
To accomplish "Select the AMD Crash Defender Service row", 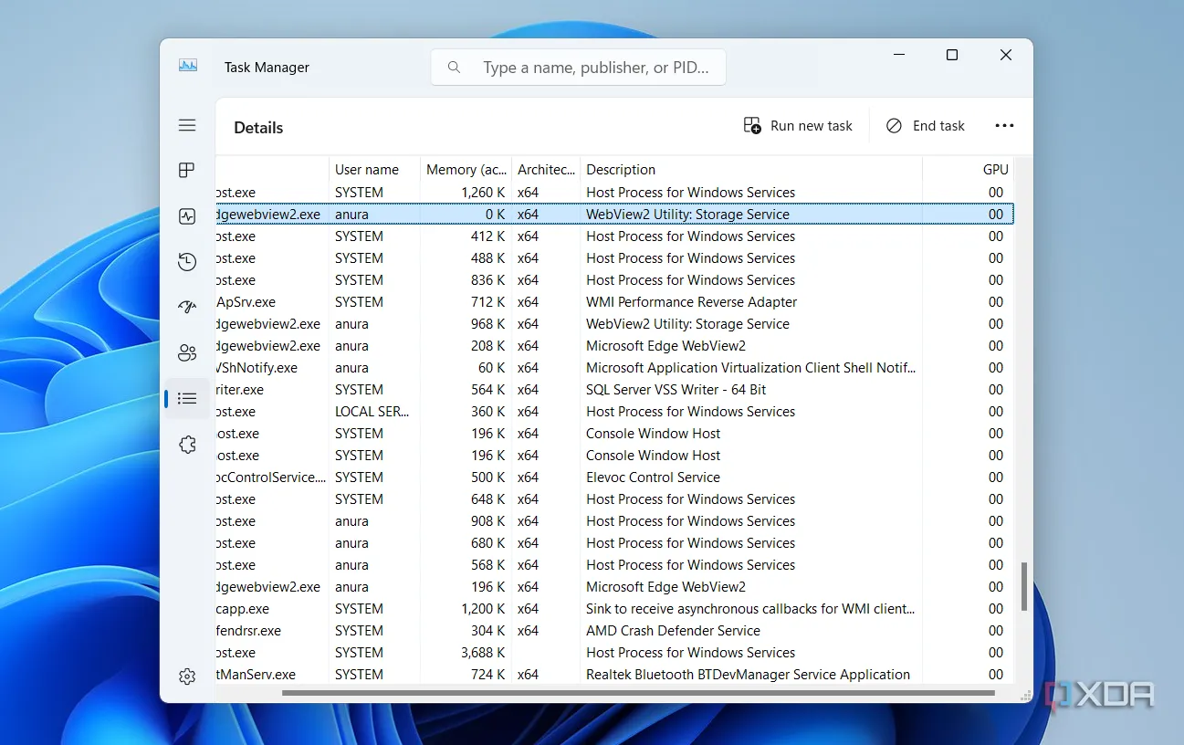I will pos(673,631).
